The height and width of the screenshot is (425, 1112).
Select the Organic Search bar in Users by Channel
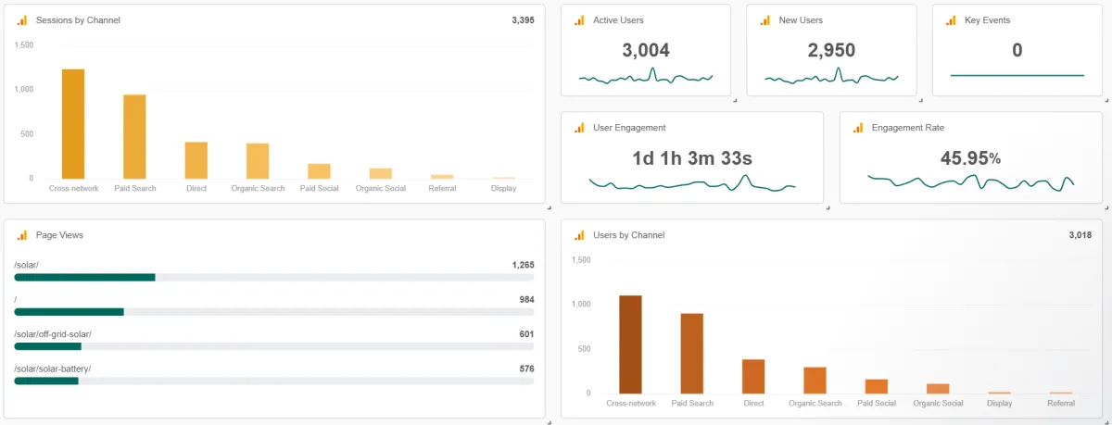815,381
